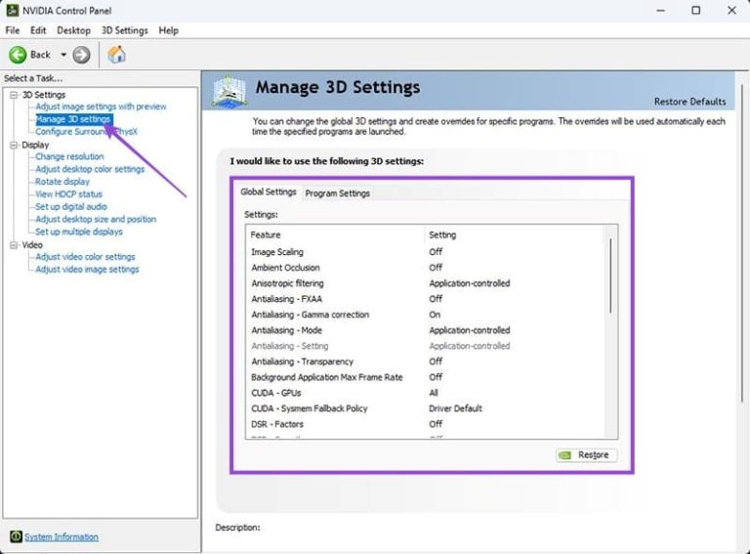Click the green Back arrow icon
Image resolution: width=750 pixels, height=554 pixels.
click(x=18, y=55)
